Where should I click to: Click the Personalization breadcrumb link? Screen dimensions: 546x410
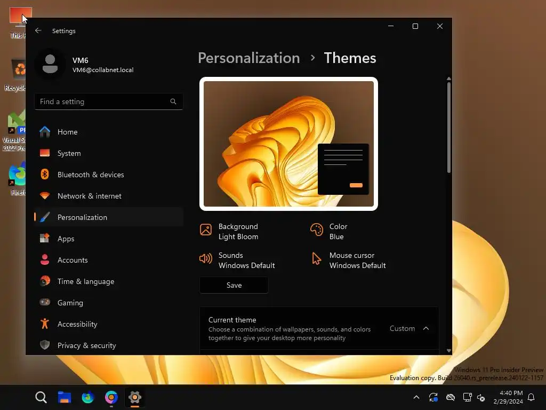249,58
